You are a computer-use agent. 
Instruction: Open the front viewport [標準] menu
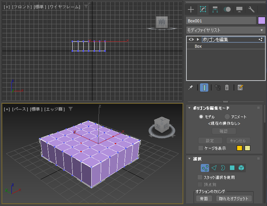click(x=40, y=7)
